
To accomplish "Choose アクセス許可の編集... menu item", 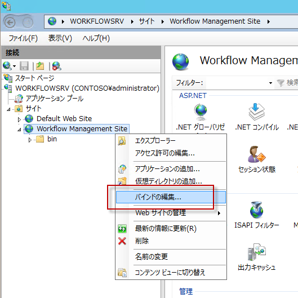I will [x=171, y=153].
